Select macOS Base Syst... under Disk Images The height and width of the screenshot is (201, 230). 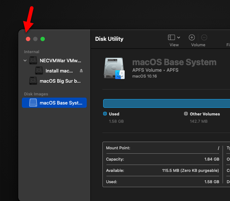pos(61,103)
